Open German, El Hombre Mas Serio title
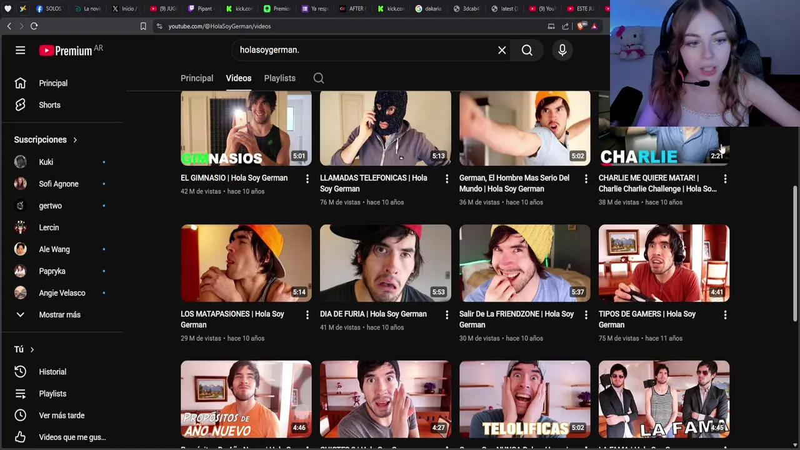This screenshot has width=800, height=450. click(514, 183)
